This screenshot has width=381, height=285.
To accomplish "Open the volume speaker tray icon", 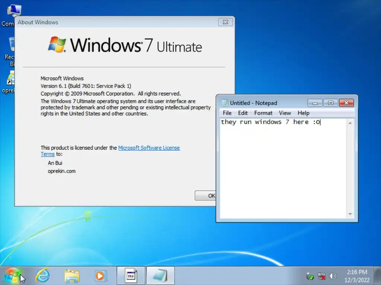I will (332, 276).
